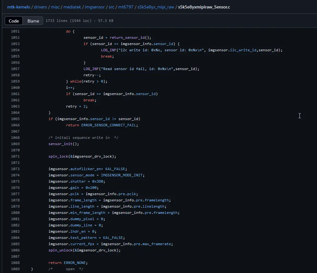Click IMGSENSOR_MODE_INIT constant
The image size is (317, 273).
[x=122, y=175]
